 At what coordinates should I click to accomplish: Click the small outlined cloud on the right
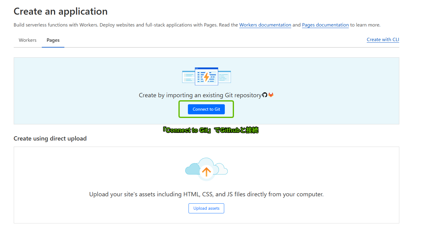(222, 169)
